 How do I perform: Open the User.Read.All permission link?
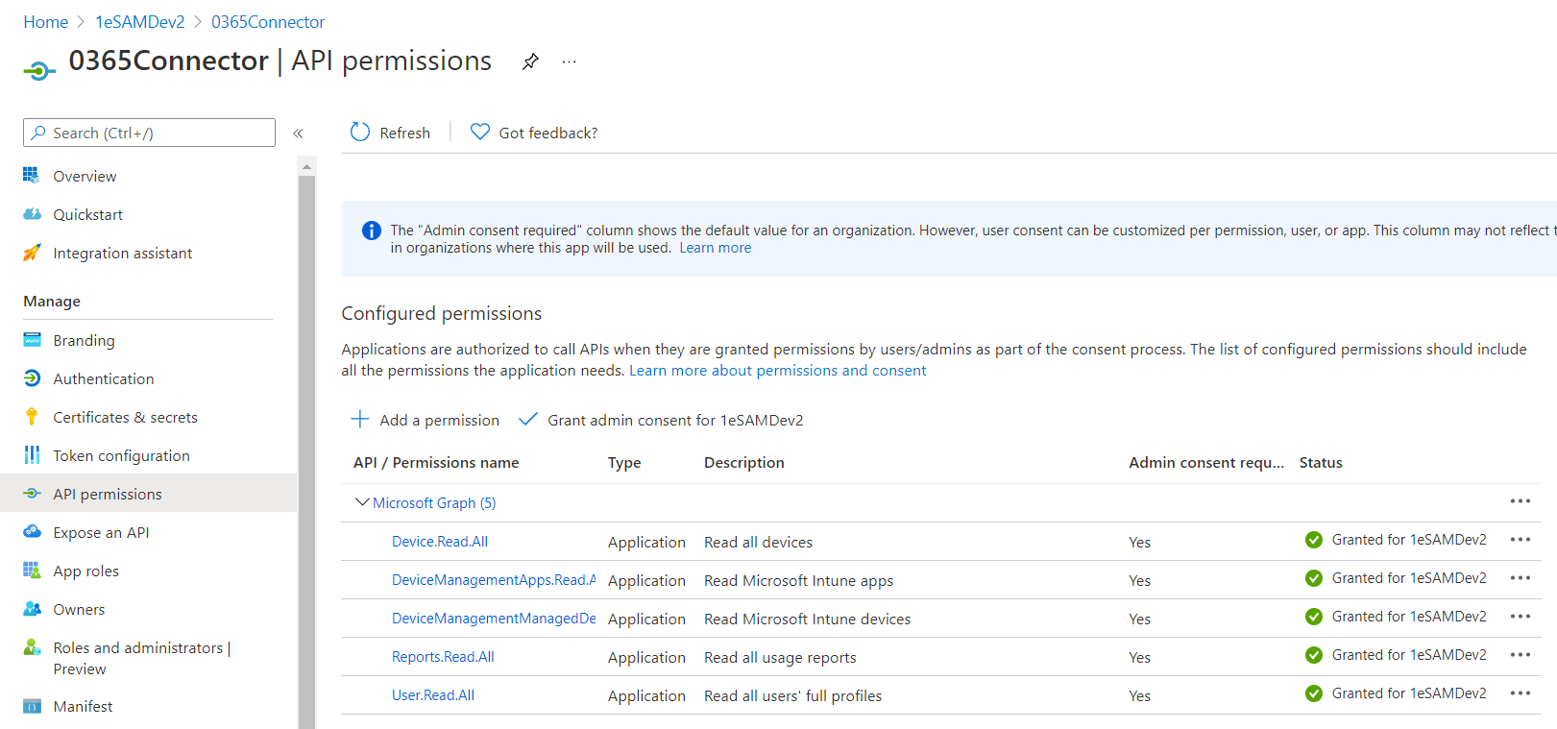433,695
